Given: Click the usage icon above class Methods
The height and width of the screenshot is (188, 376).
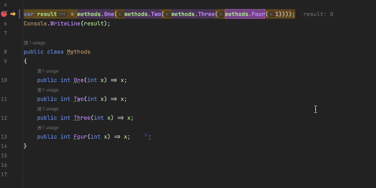Looking at the screenshot, I should pos(26,43).
